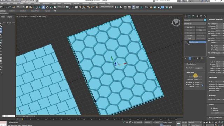Open the Customize menu
224x126 pixels.
click(x=85, y=3)
